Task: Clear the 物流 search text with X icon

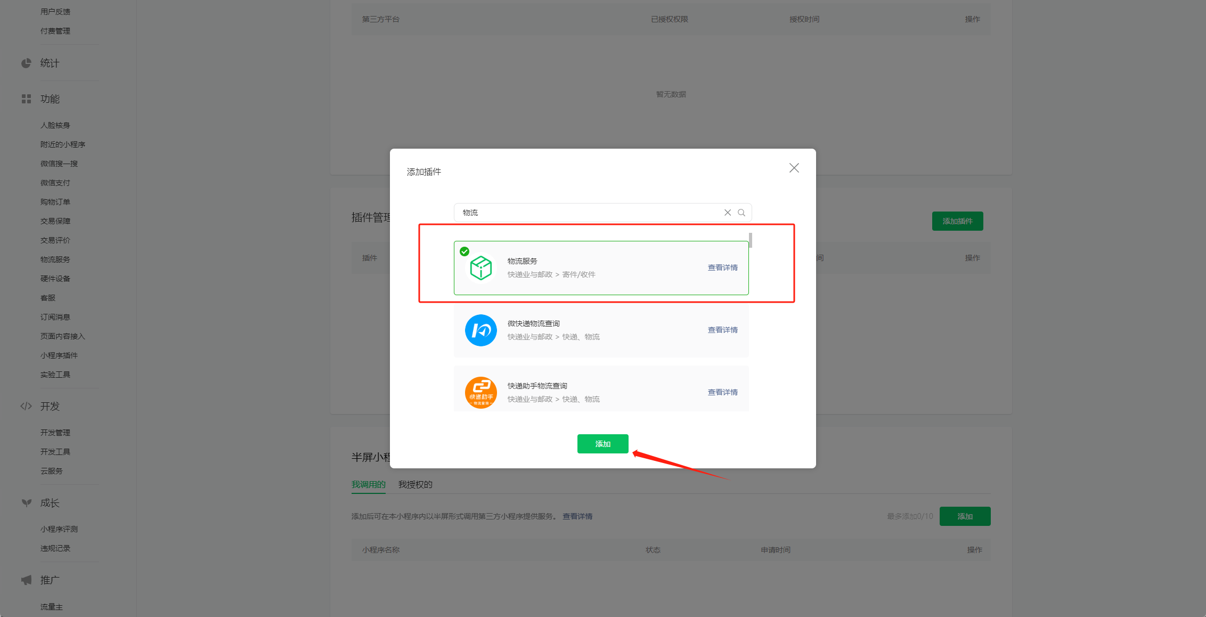Action: tap(727, 213)
